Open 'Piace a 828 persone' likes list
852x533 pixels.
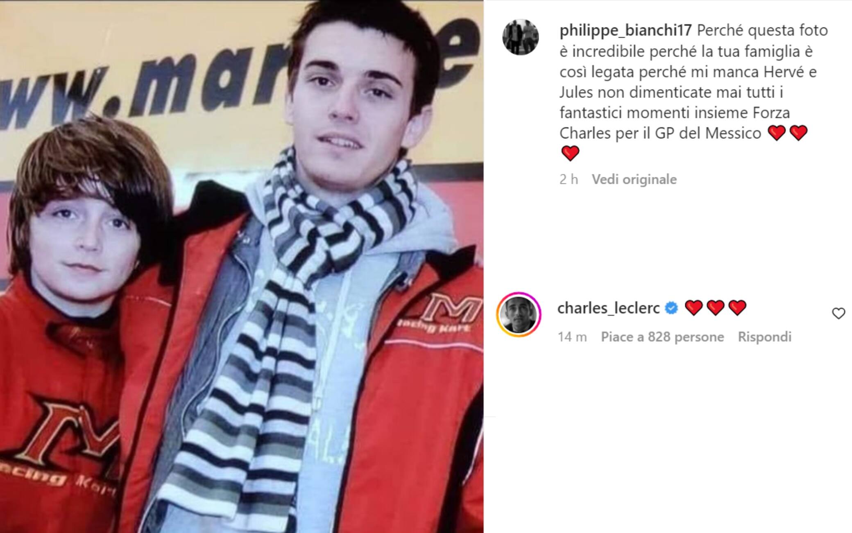(662, 337)
